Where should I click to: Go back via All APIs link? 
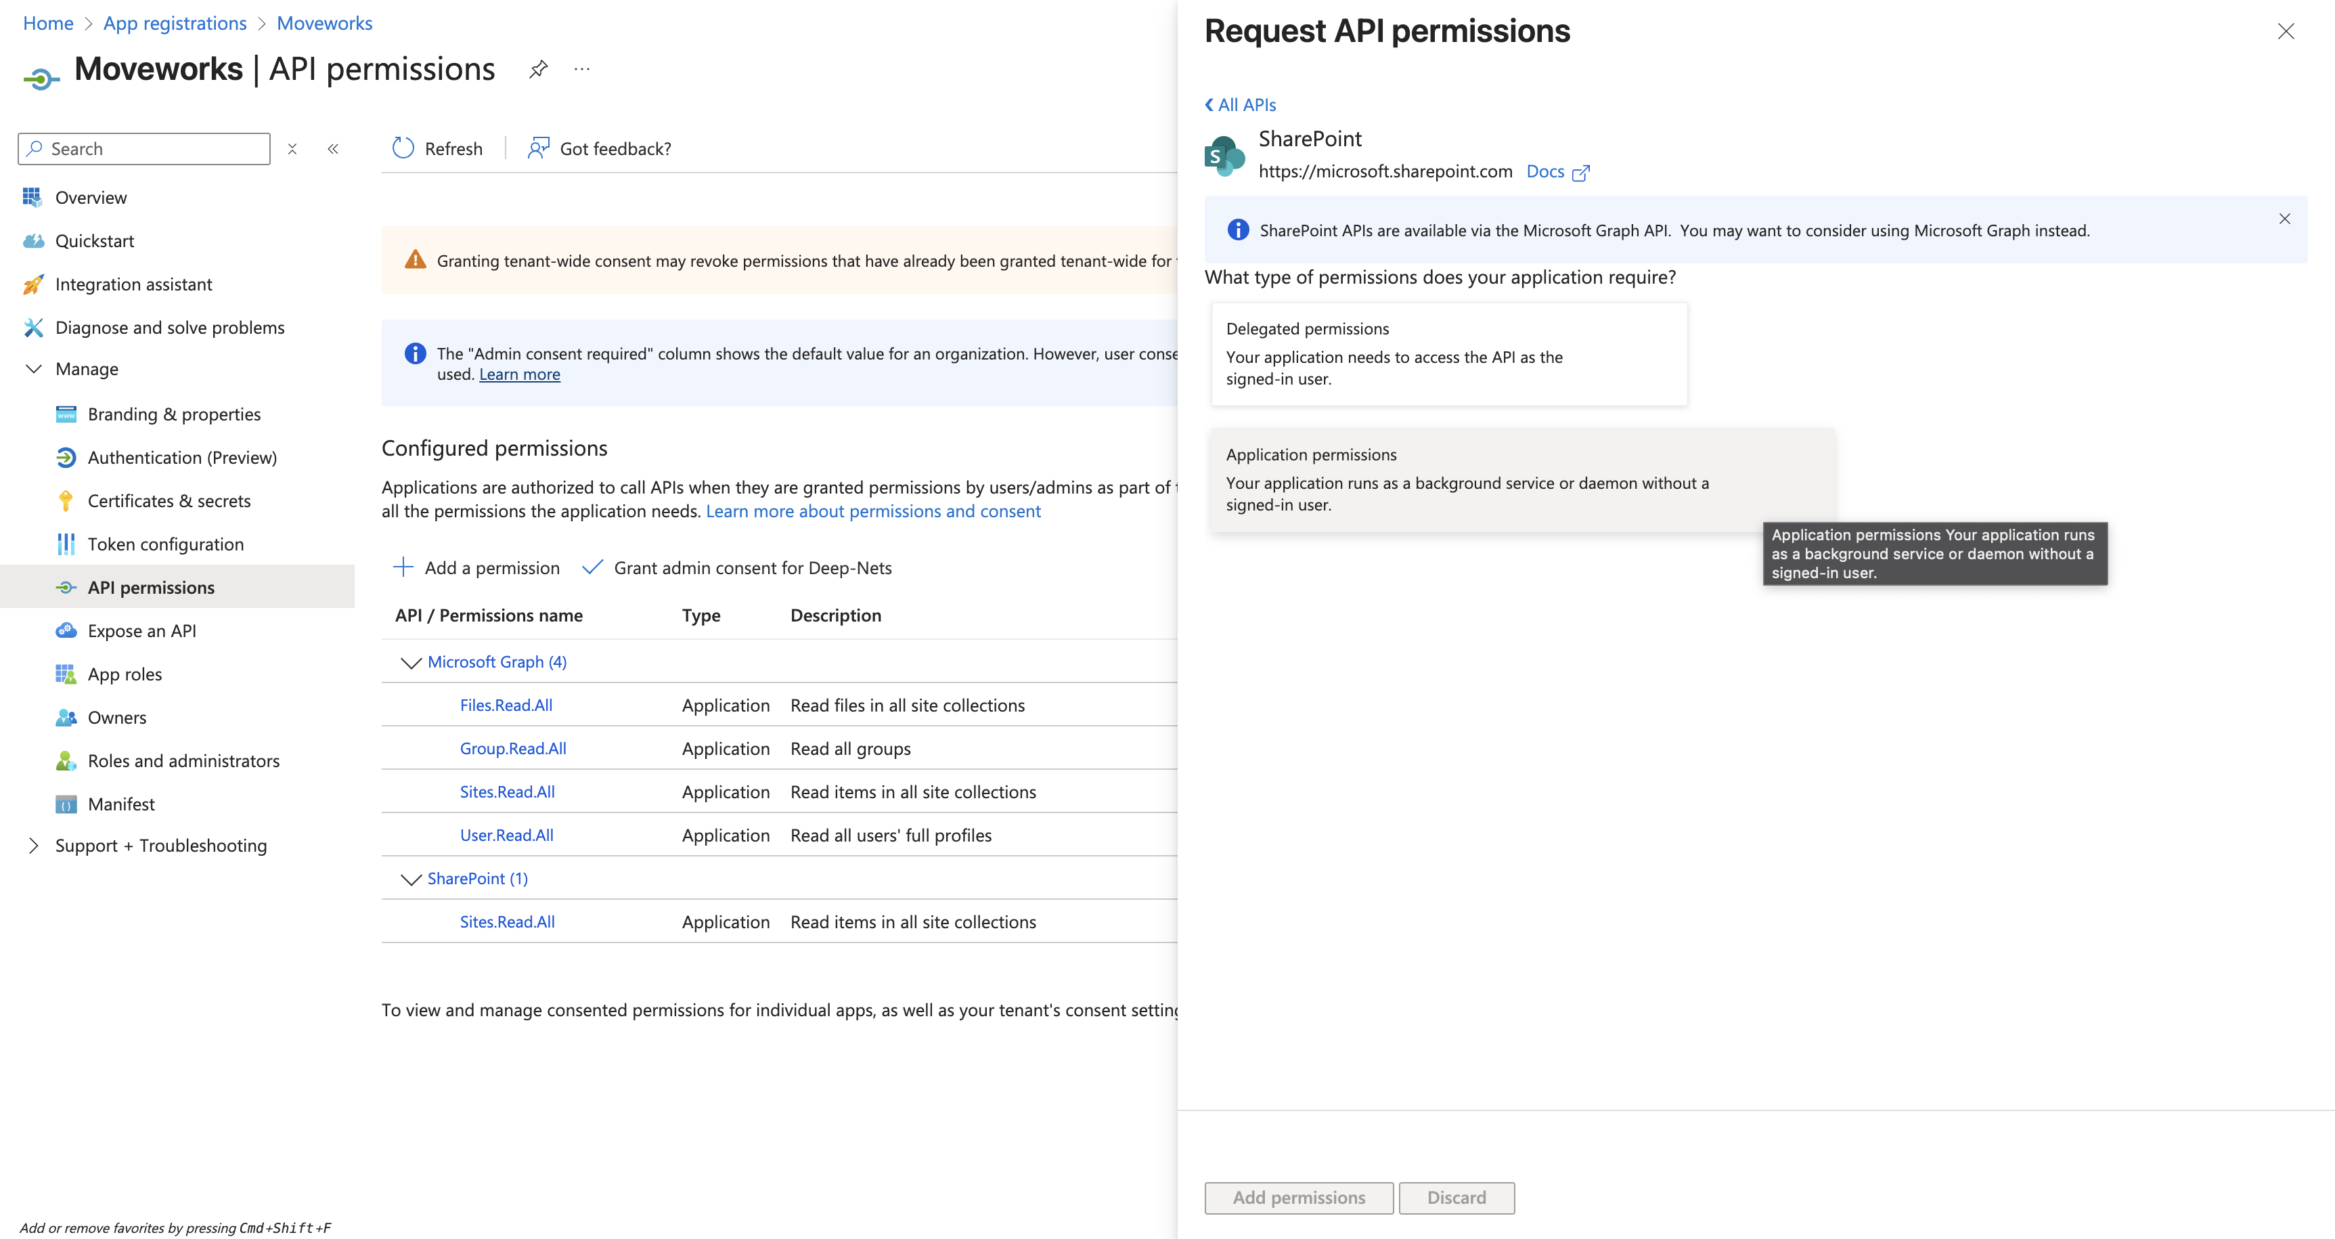coord(1240,105)
